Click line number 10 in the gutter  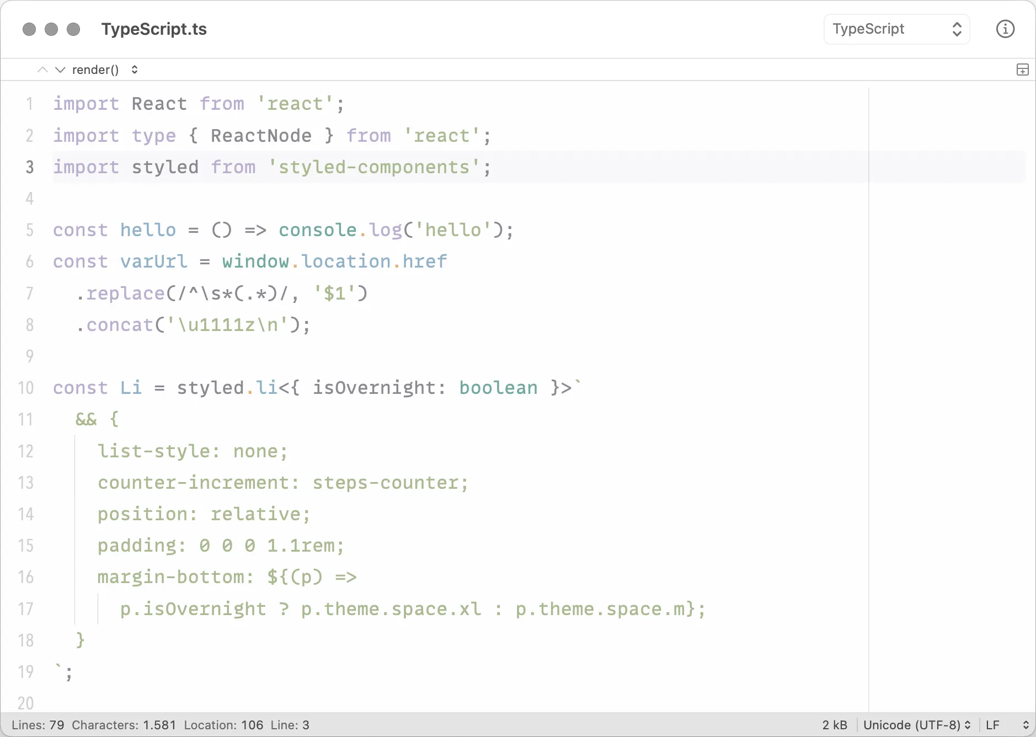(x=25, y=388)
